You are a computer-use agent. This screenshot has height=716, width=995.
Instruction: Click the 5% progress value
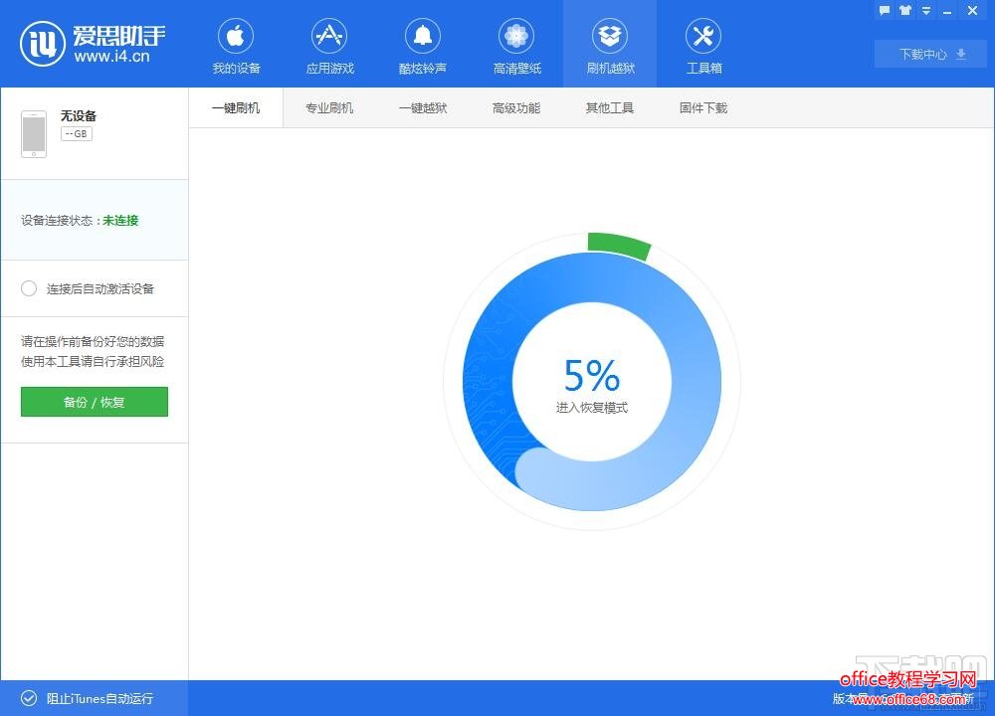[592, 375]
